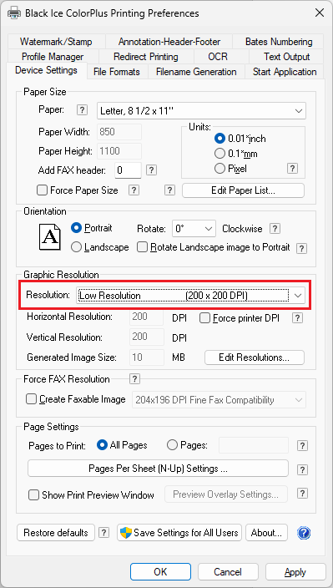Enable Show Print Preview Window
The image size is (333, 588).
click(x=34, y=495)
